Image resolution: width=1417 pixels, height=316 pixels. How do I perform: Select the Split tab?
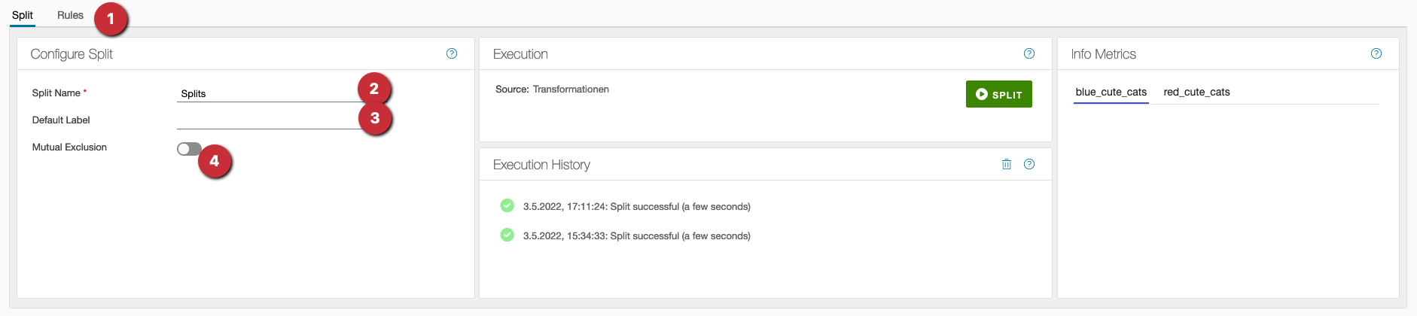pyautogui.click(x=23, y=15)
